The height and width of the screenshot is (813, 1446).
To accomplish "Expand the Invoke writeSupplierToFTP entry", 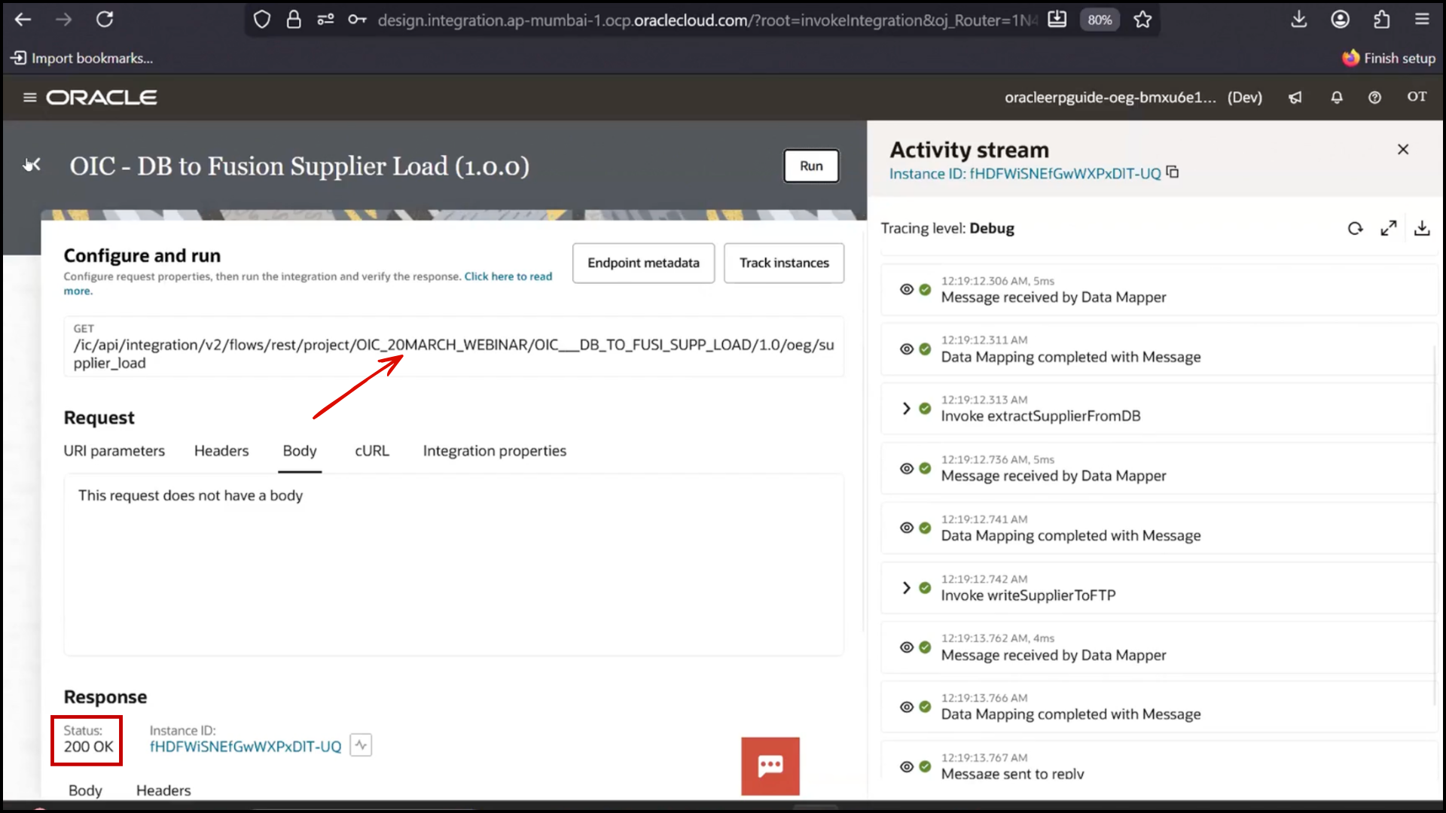I will click(x=906, y=588).
